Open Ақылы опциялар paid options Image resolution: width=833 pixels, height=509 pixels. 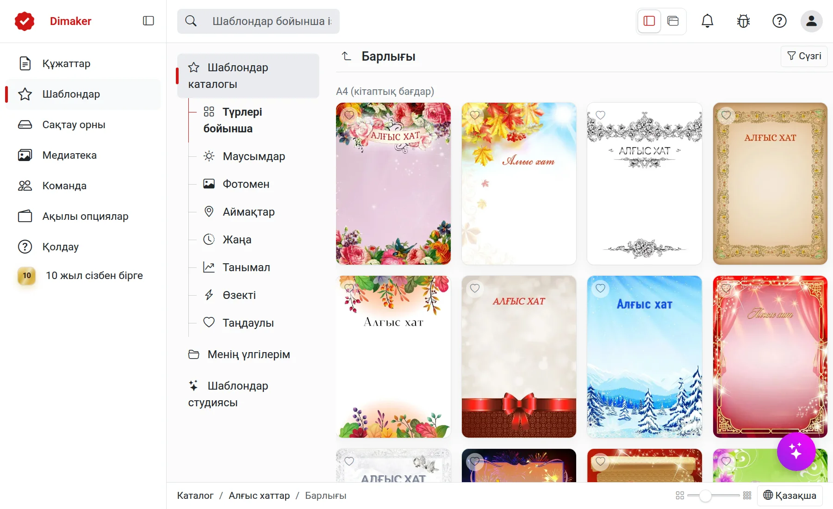click(x=82, y=216)
